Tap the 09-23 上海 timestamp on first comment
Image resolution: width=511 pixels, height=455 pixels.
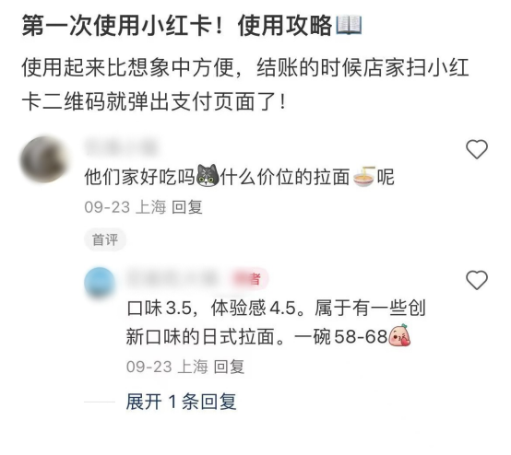pyautogui.click(x=125, y=207)
